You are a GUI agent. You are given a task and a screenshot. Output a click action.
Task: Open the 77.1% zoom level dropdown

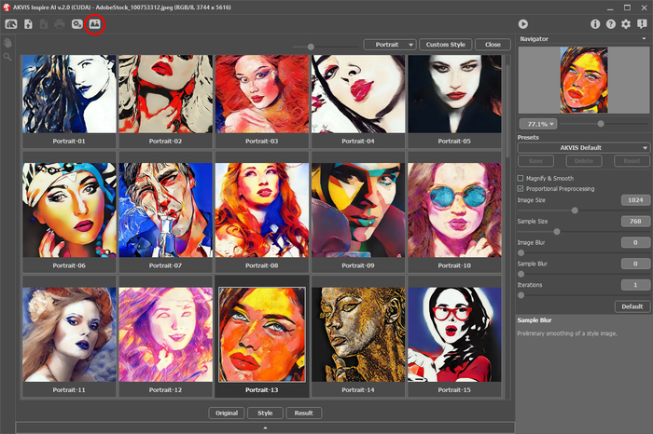pyautogui.click(x=537, y=123)
